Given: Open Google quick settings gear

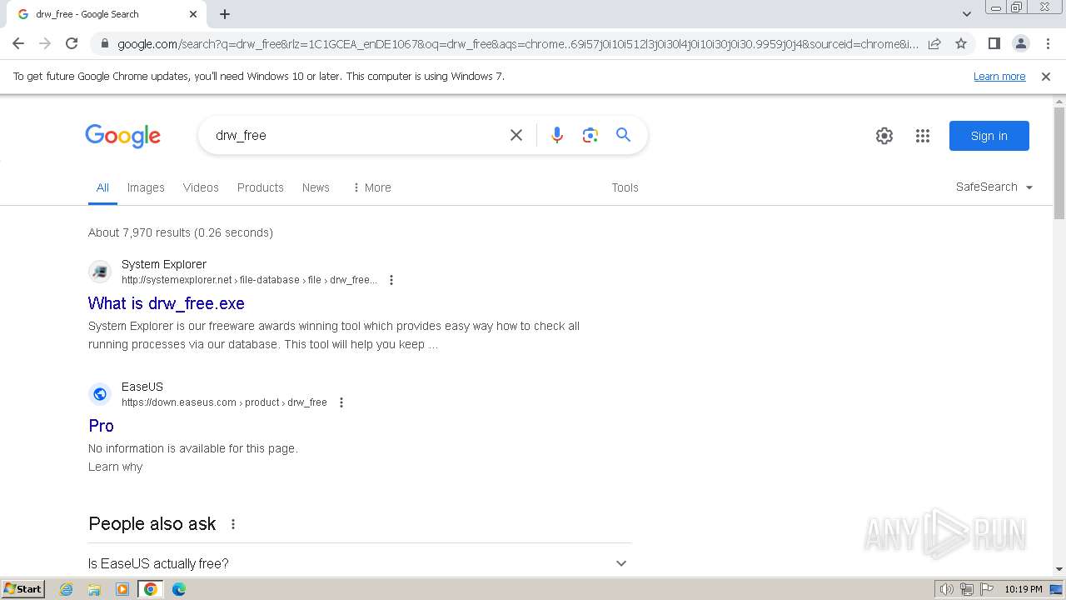Looking at the screenshot, I should (x=884, y=136).
